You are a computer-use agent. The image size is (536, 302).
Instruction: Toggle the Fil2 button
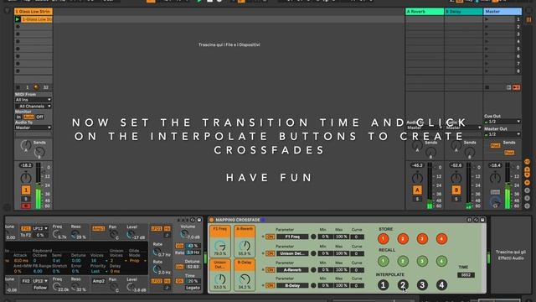pyautogui.click(x=26, y=281)
